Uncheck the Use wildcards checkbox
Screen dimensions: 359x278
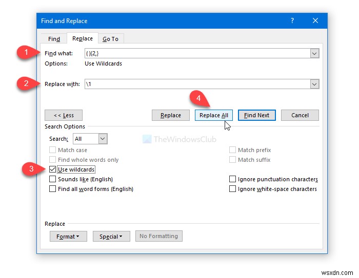52,169
